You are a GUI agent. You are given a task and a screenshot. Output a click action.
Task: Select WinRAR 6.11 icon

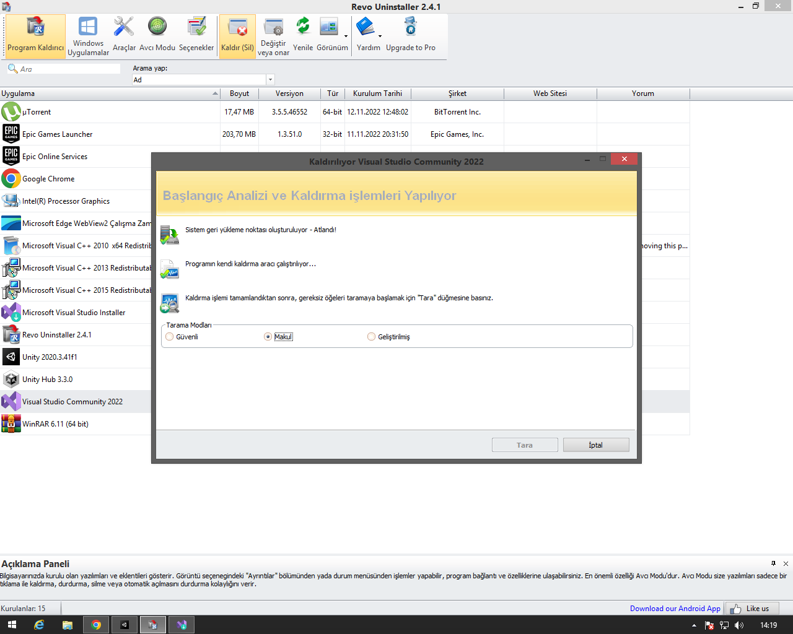click(x=11, y=424)
